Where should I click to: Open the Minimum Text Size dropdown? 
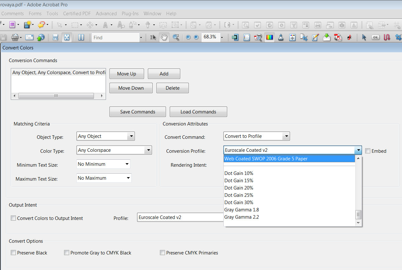(x=103, y=164)
